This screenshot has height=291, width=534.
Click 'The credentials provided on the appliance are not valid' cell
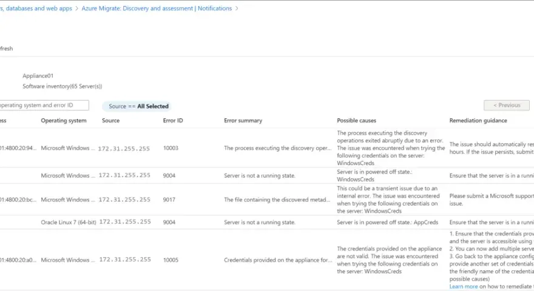click(389, 260)
